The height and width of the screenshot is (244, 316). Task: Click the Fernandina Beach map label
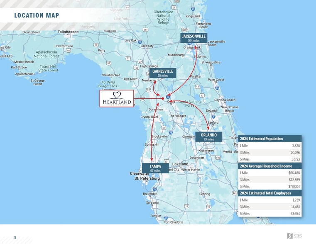point(203,25)
